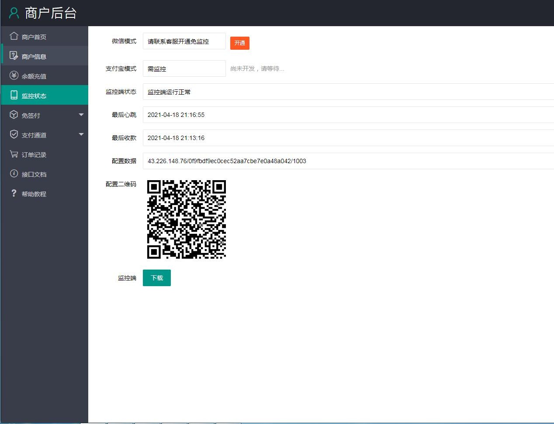Switch to the 订单记录 section
This screenshot has width=554, height=424.
tap(33, 154)
